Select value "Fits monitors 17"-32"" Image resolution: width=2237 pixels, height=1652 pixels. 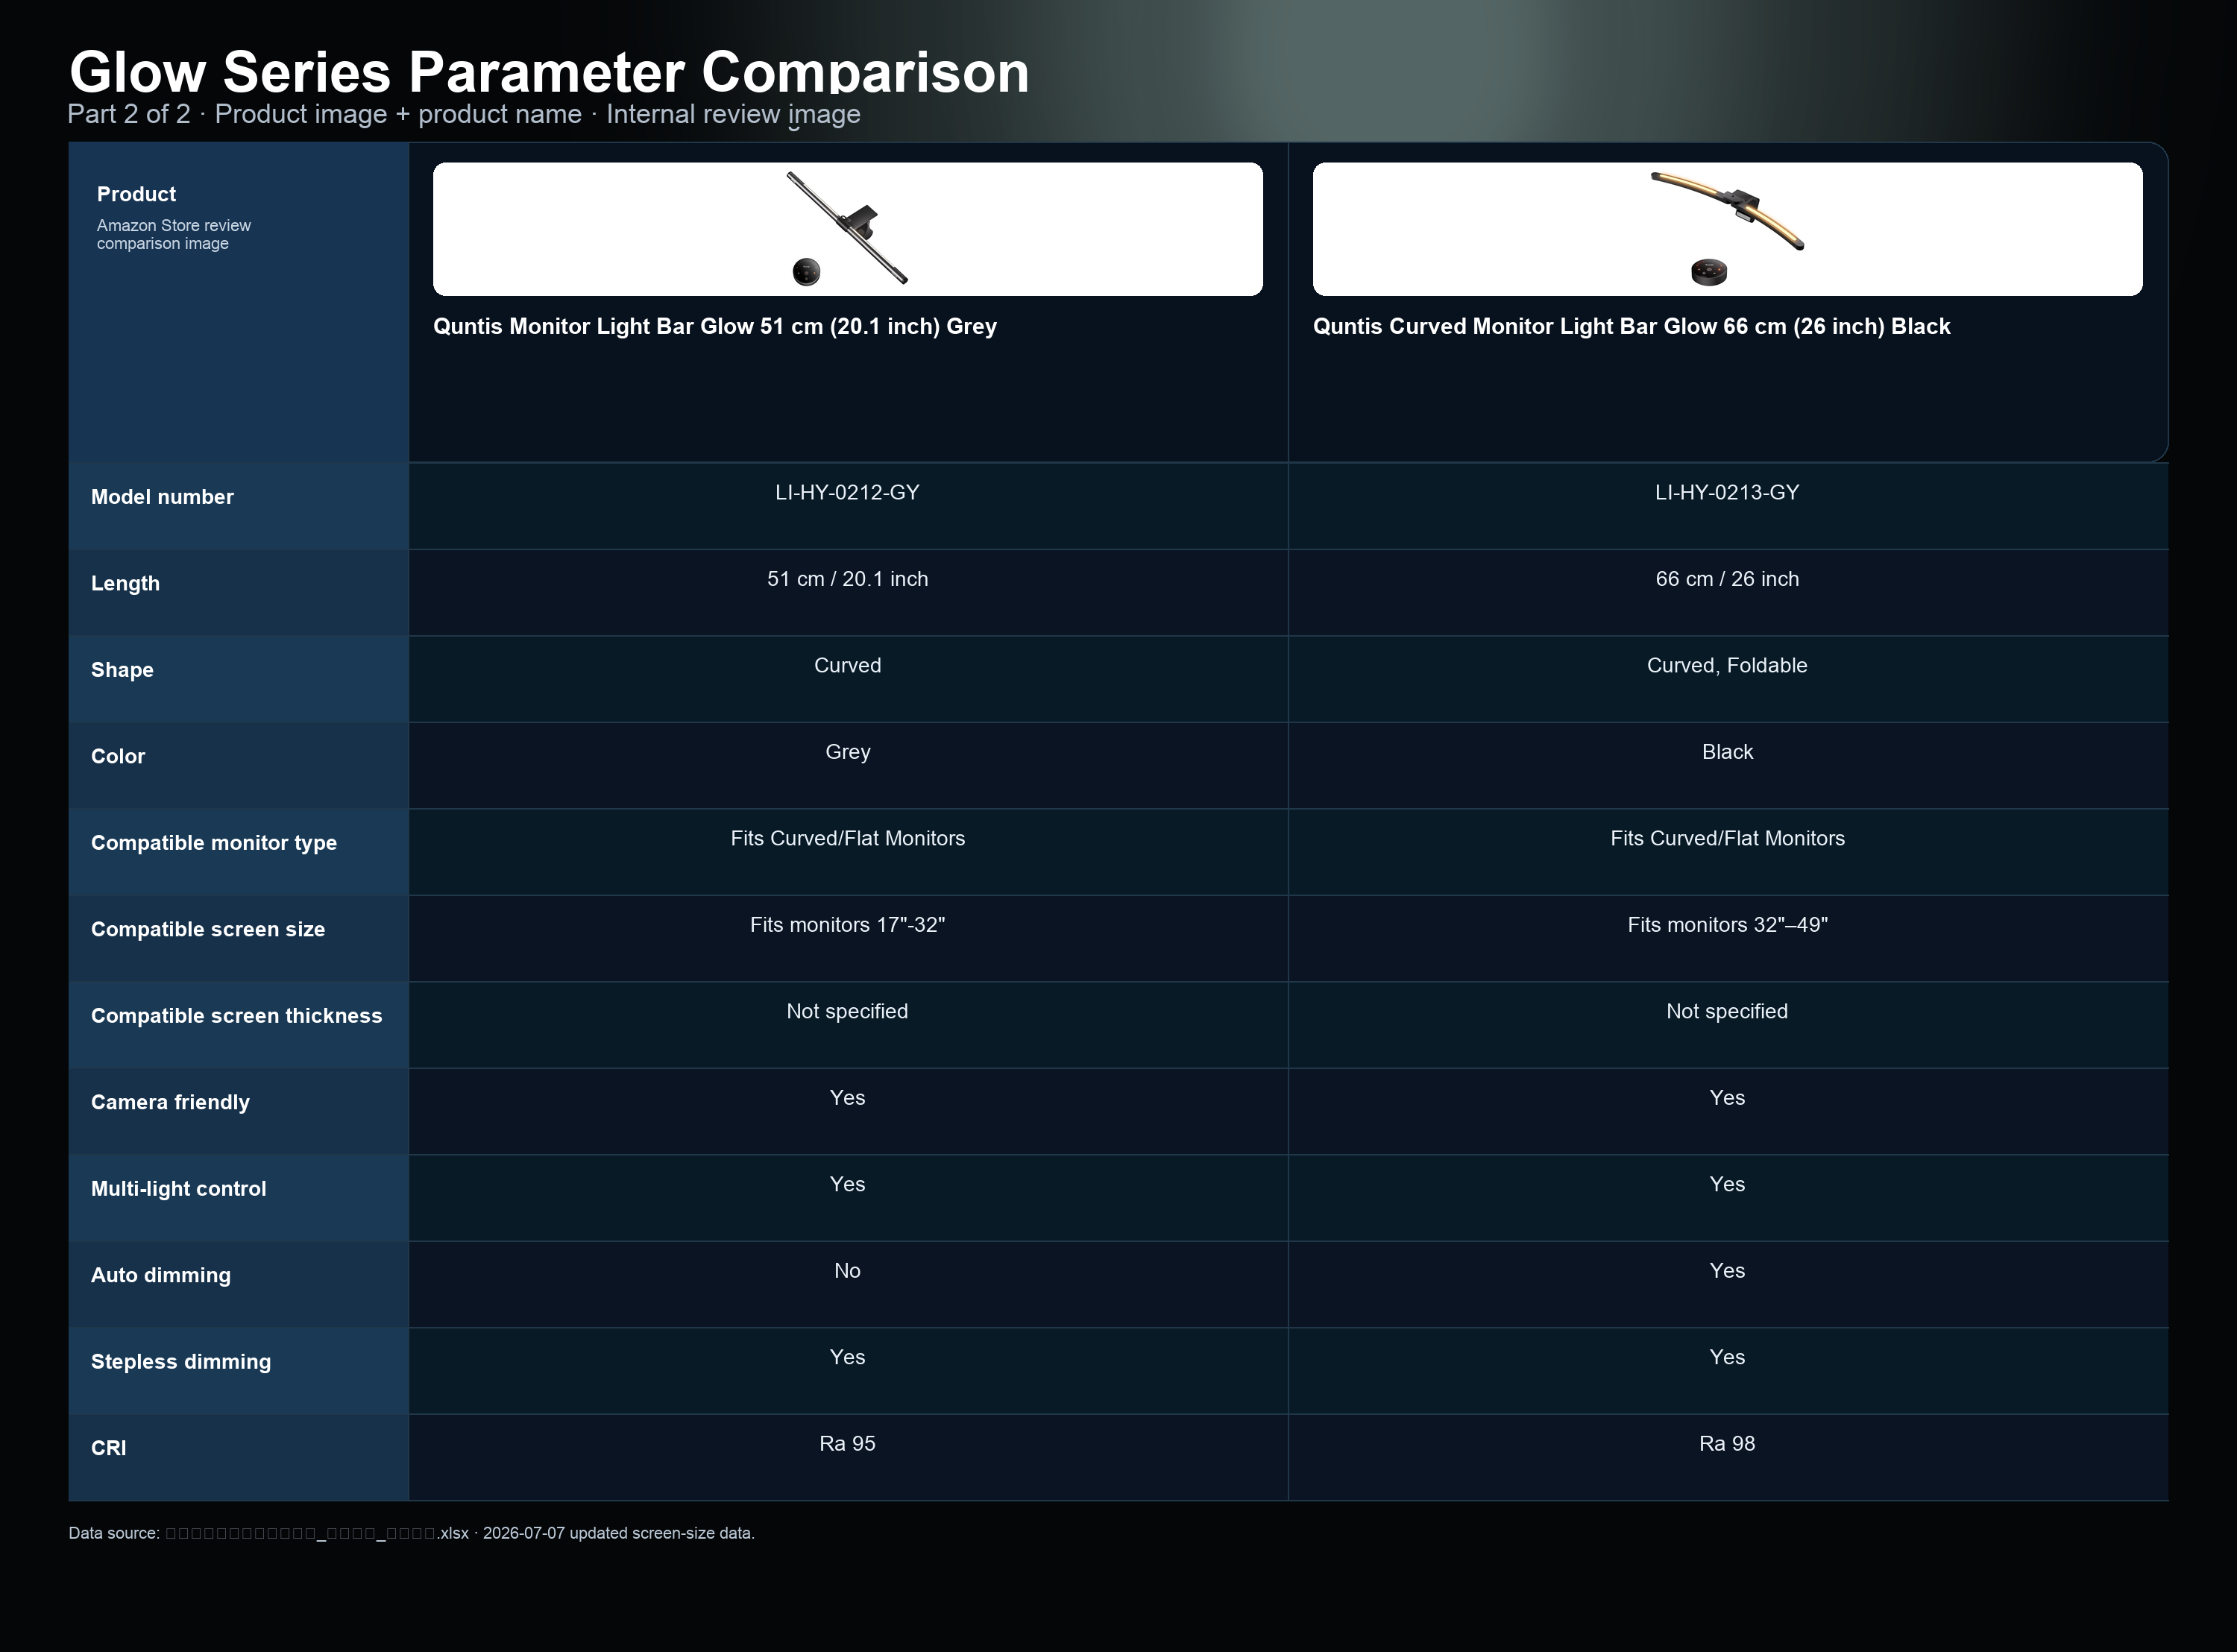point(847,925)
